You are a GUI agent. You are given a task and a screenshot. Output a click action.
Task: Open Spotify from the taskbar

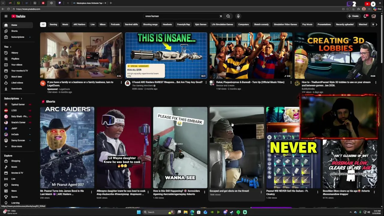coord(238,212)
